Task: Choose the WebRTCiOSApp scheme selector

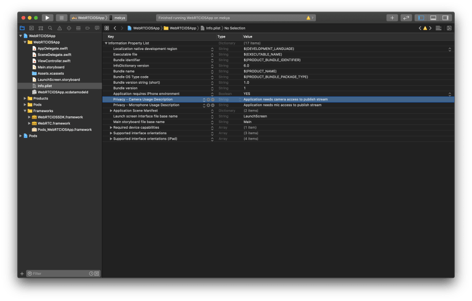Action: [x=88, y=18]
